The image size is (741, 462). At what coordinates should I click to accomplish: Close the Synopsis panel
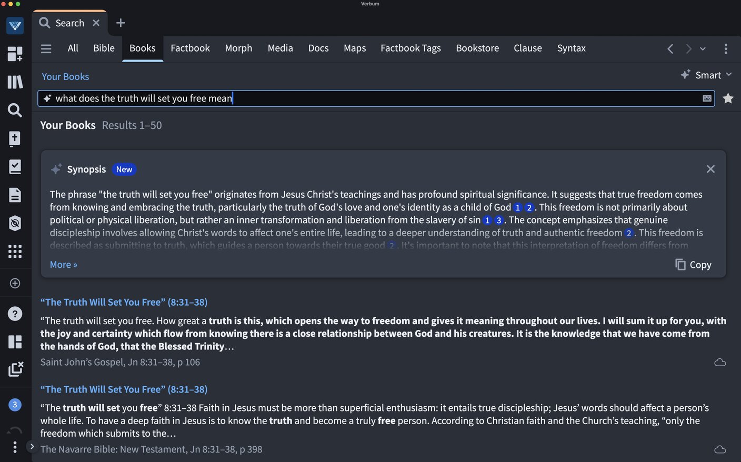coord(710,169)
